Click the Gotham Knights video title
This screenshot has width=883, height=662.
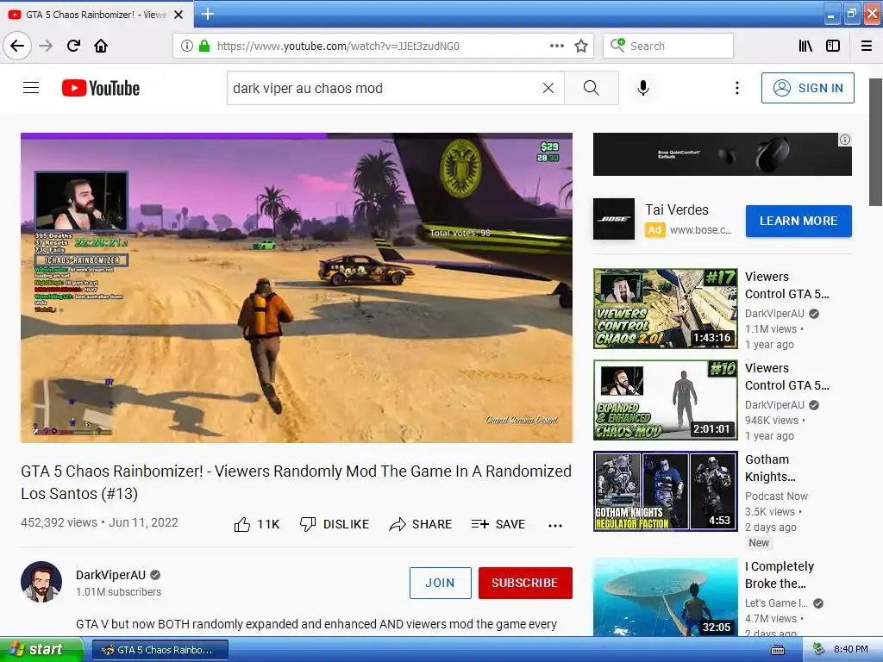coord(770,468)
